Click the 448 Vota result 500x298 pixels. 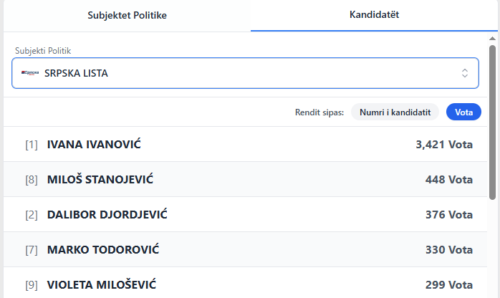(448, 180)
